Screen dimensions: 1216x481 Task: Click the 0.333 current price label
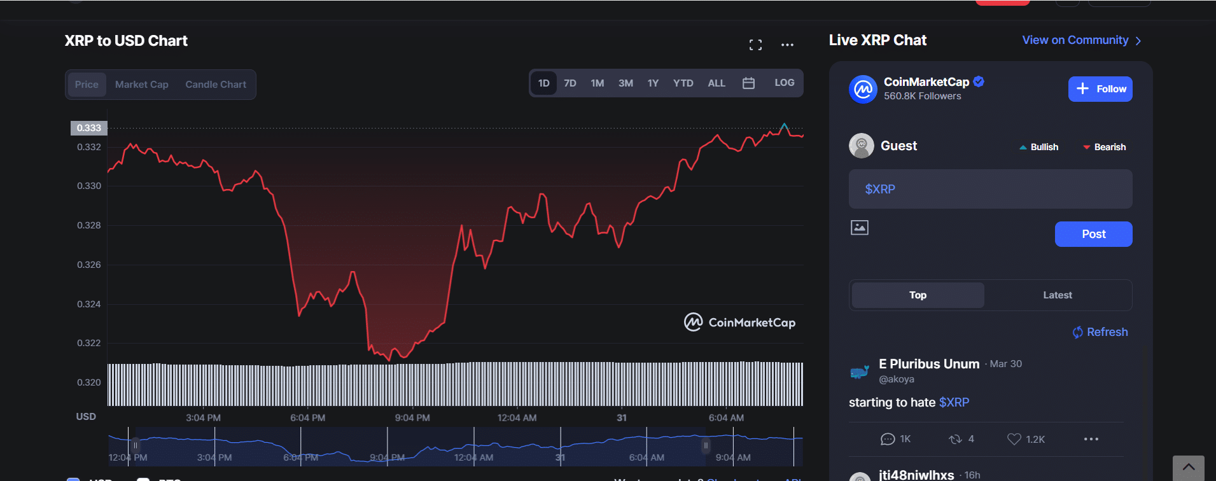89,128
